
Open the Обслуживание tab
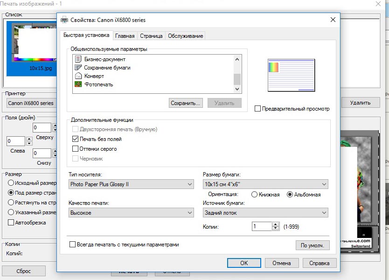186,36
